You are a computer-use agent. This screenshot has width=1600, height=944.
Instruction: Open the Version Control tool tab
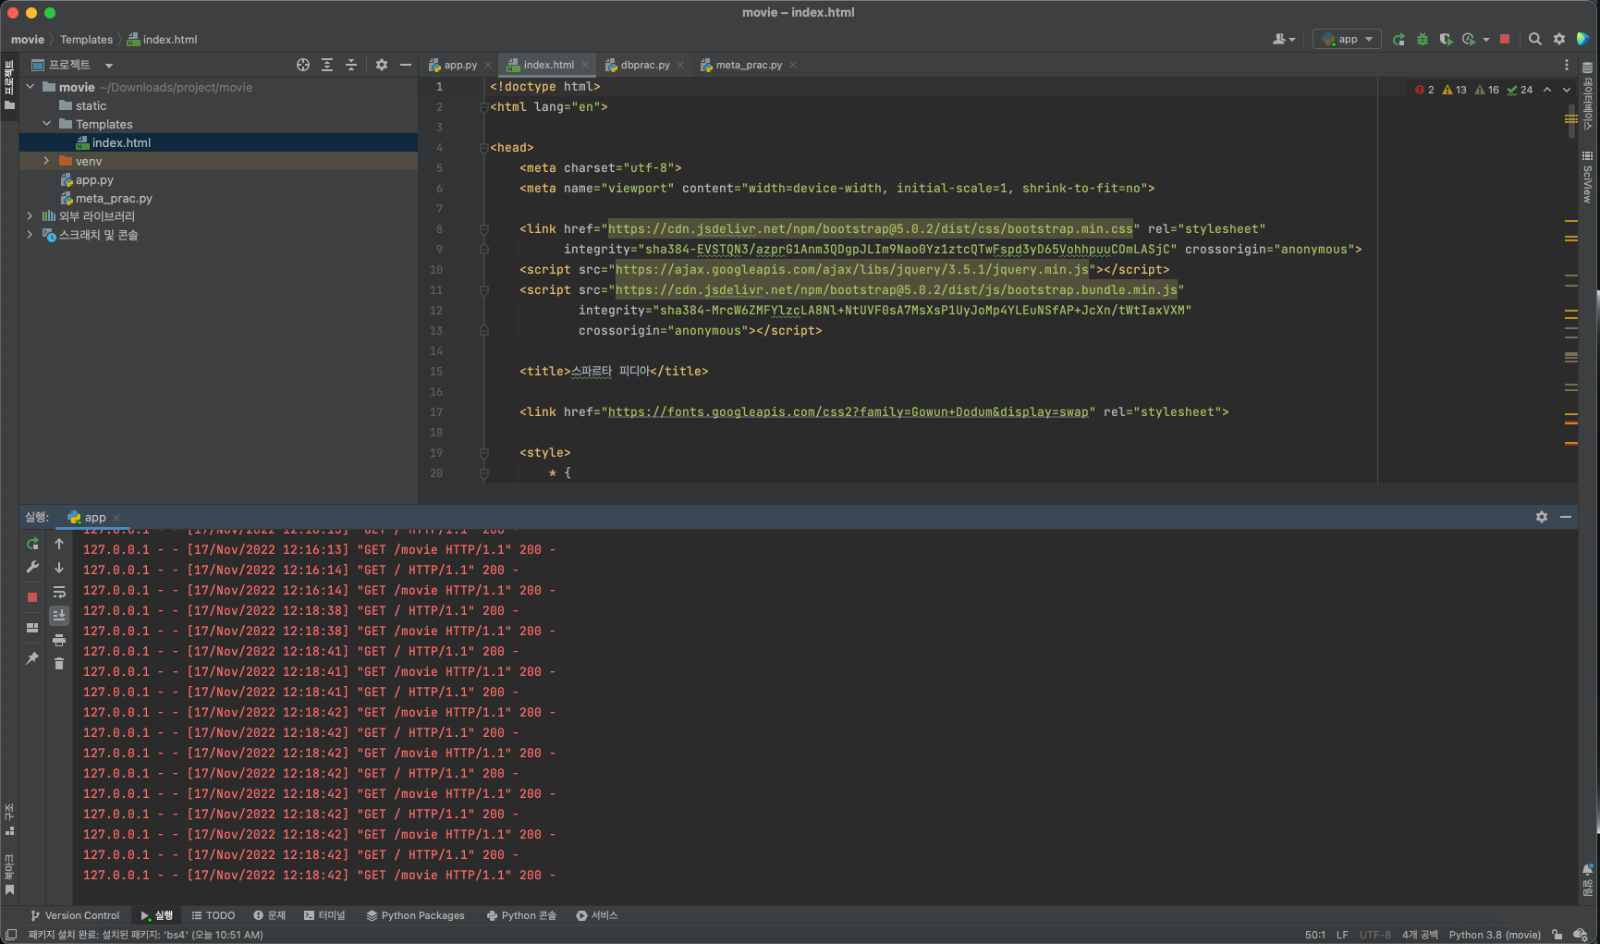[x=75, y=915]
